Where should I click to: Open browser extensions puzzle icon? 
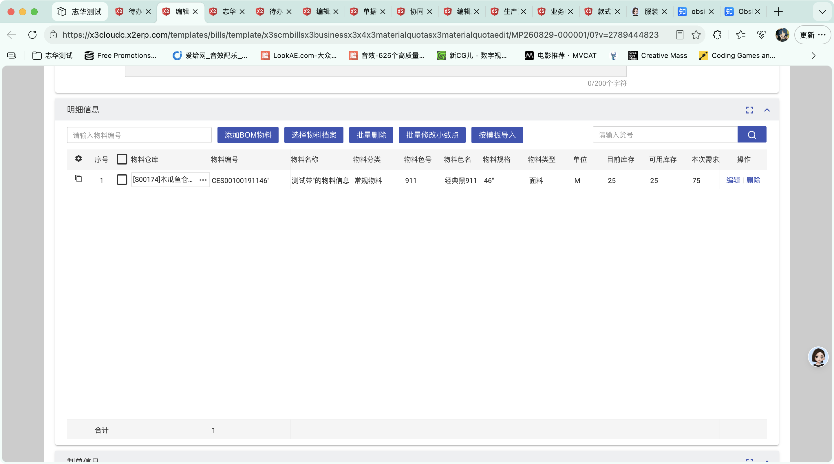click(x=717, y=35)
